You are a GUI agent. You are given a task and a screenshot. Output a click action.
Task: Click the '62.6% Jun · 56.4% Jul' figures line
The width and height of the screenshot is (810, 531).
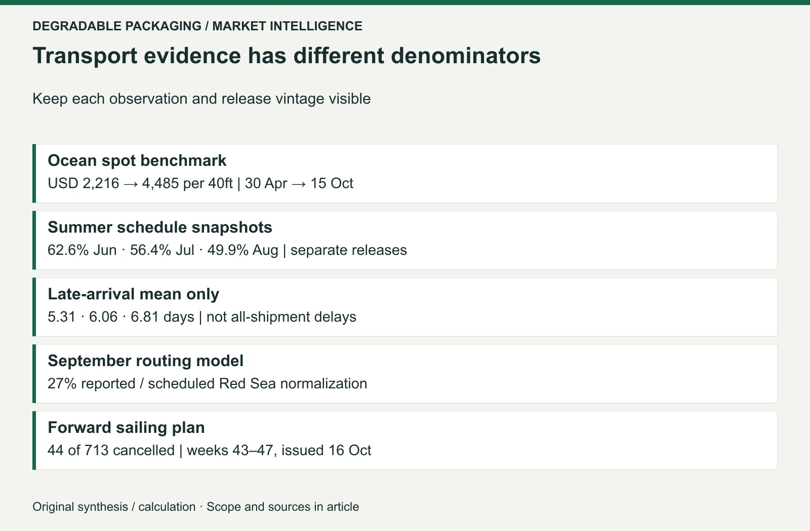(x=227, y=250)
